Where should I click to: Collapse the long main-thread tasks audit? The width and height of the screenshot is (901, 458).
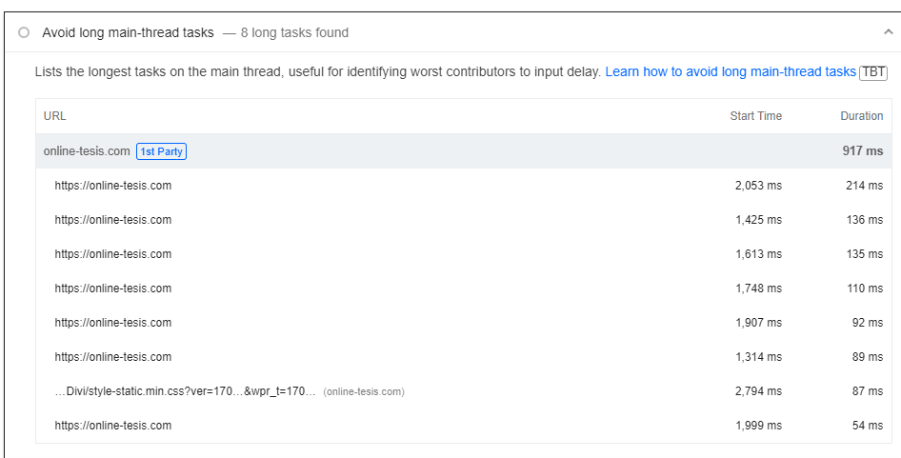[x=888, y=32]
